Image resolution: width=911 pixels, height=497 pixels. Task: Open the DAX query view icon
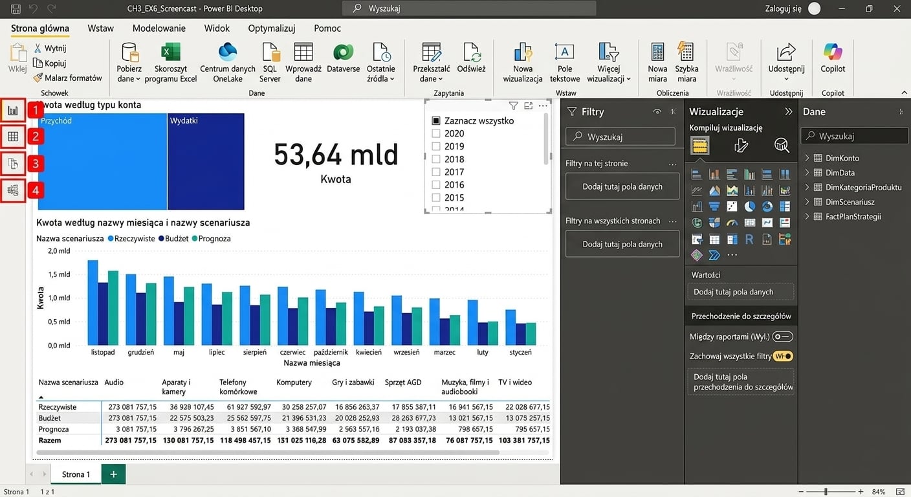click(13, 164)
